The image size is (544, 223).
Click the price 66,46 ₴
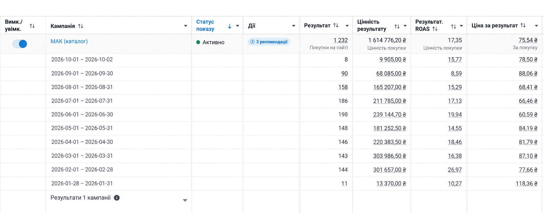(528, 101)
